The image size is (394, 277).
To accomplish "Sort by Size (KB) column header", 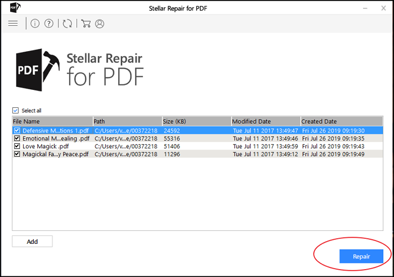I will (x=197, y=121).
